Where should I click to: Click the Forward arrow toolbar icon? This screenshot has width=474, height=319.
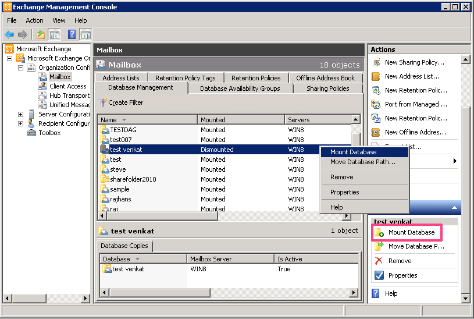tap(22, 34)
